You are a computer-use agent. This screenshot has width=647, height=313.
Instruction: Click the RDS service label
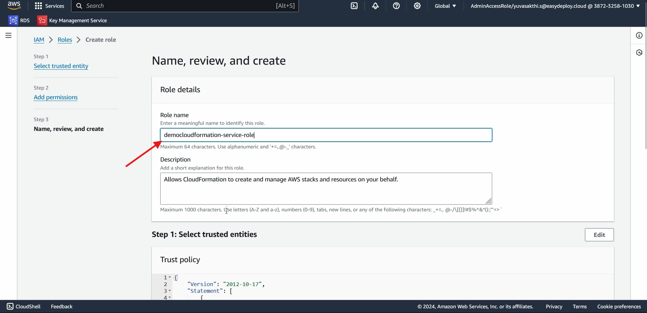click(x=25, y=21)
